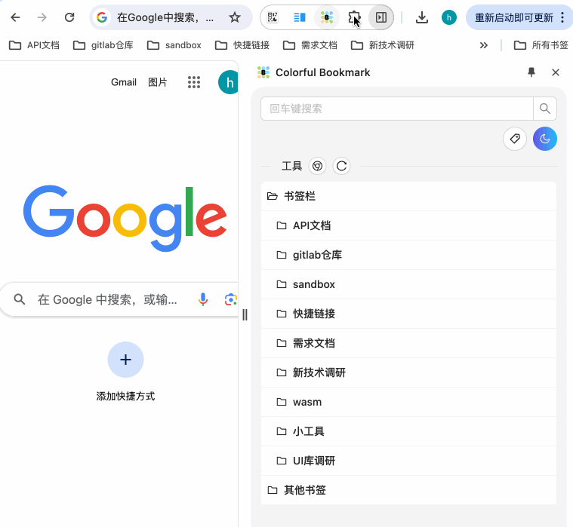Image resolution: width=573 pixels, height=527 pixels.
Task: Click the address bar text
Action: click(165, 17)
